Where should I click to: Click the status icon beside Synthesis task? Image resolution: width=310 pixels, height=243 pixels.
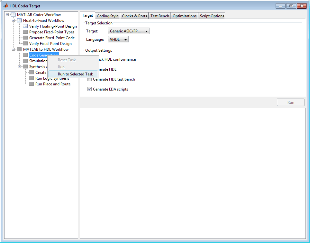25,66
